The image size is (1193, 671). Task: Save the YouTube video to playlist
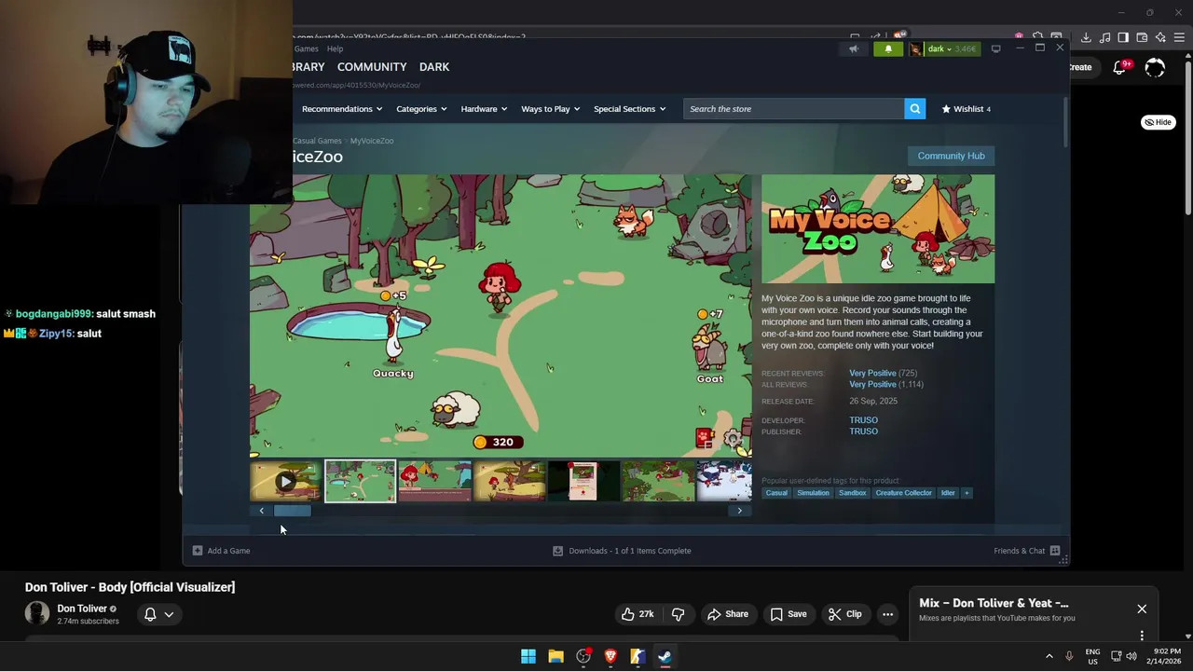[788, 614]
